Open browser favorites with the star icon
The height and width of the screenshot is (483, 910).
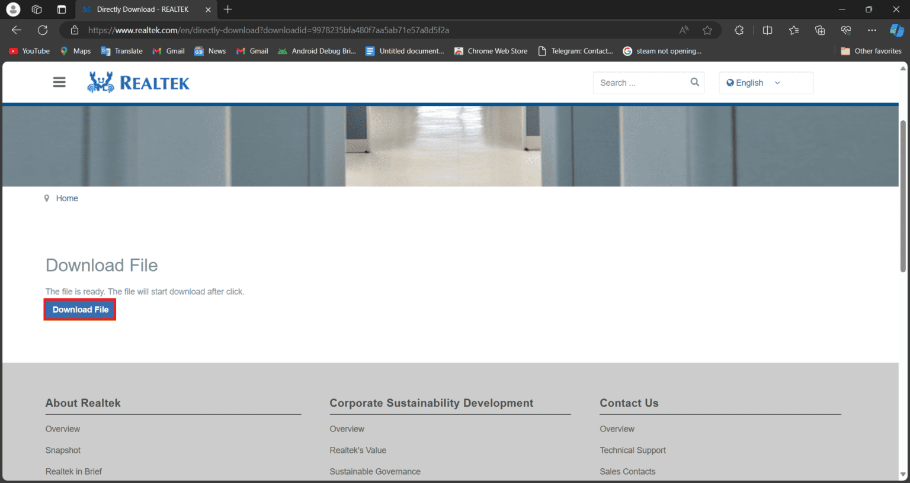(x=793, y=30)
